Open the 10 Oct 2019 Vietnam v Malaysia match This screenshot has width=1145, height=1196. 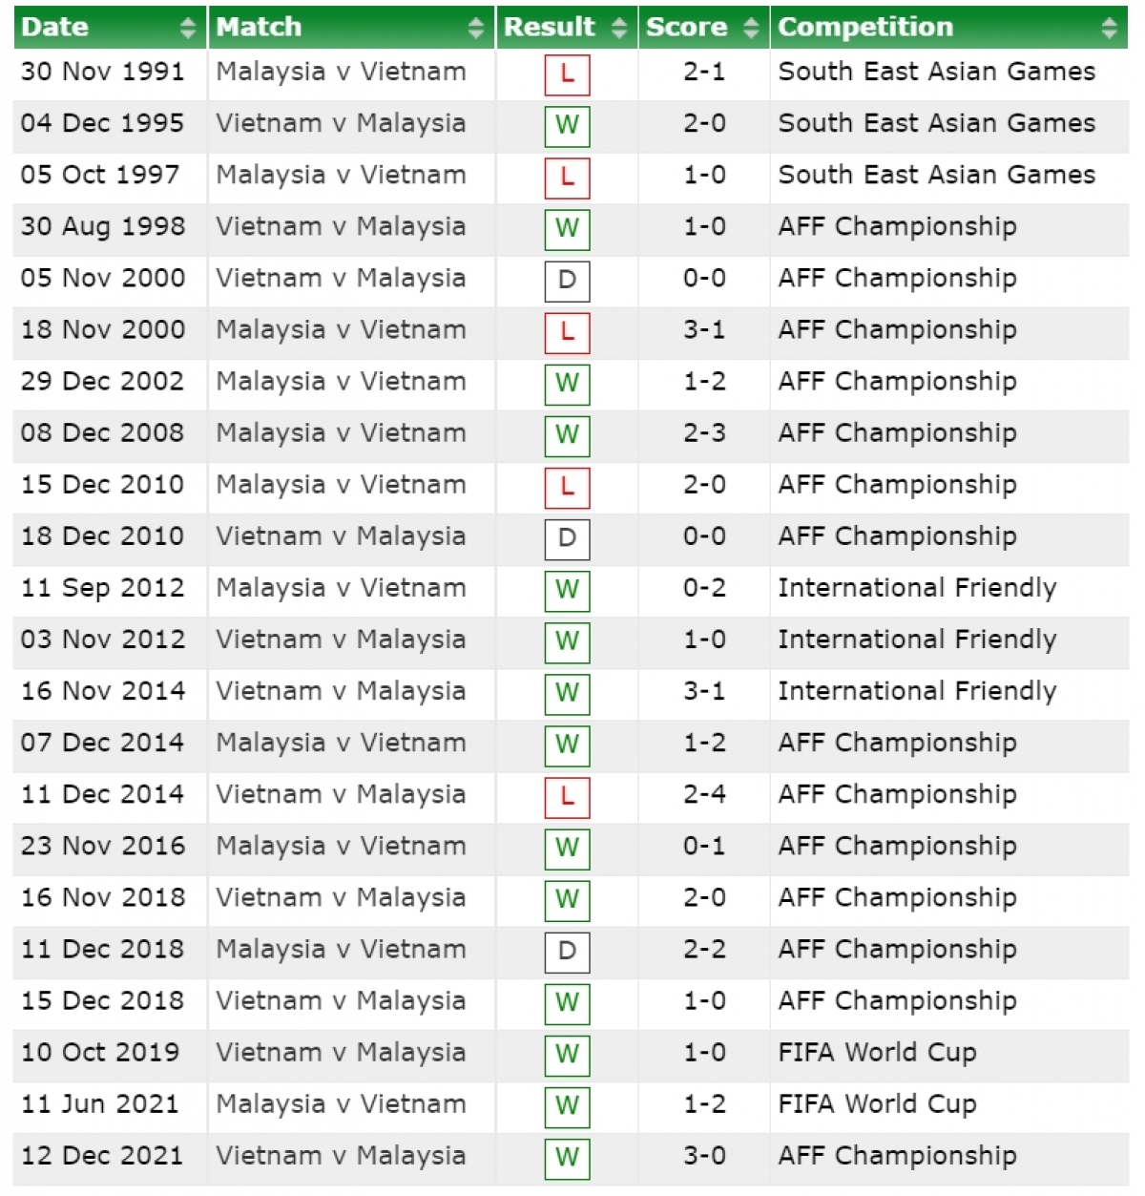point(341,1053)
